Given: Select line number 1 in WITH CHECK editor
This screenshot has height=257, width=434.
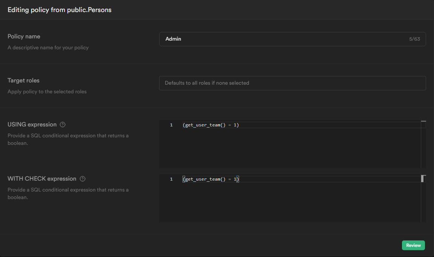Looking at the screenshot, I should 171,179.
